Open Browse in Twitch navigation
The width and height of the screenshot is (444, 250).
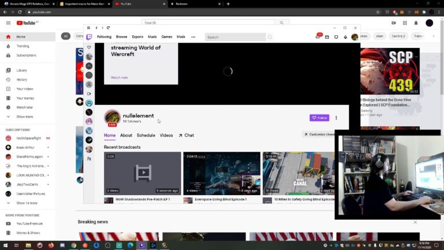point(121,37)
